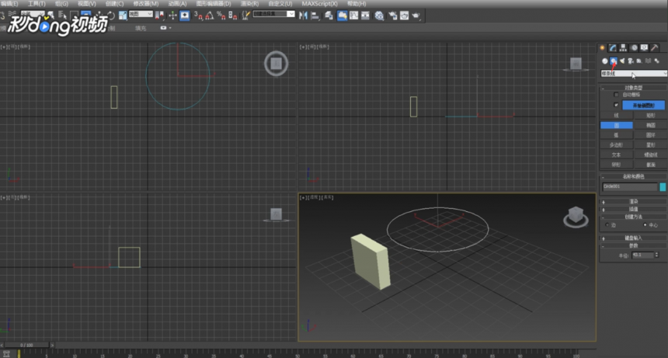This screenshot has height=358, width=668.
Task: Click the Edit Named Selection Sets icon
Action: tap(246, 16)
